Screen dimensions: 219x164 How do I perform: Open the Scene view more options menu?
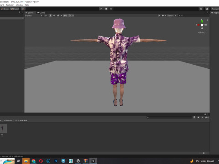[208, 13]
